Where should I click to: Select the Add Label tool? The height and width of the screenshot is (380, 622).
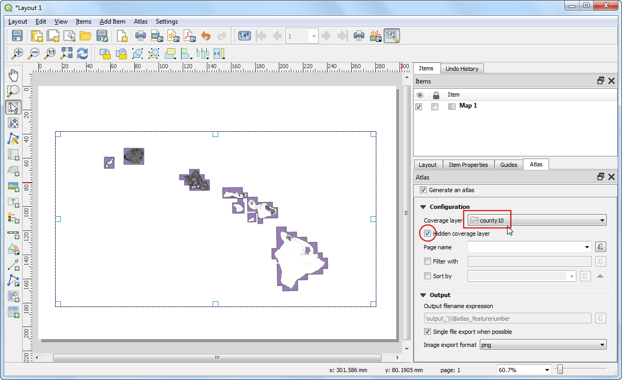tap(14, 202)
